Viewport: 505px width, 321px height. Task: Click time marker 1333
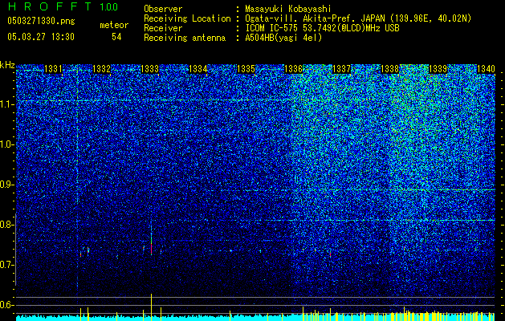pyautogui.click(x=150, y=69)
